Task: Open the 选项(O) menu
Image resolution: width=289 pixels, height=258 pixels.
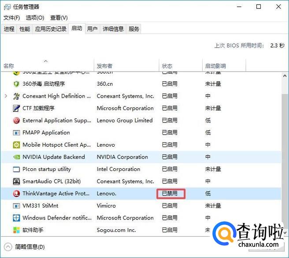Action: [x=35, y=18]
